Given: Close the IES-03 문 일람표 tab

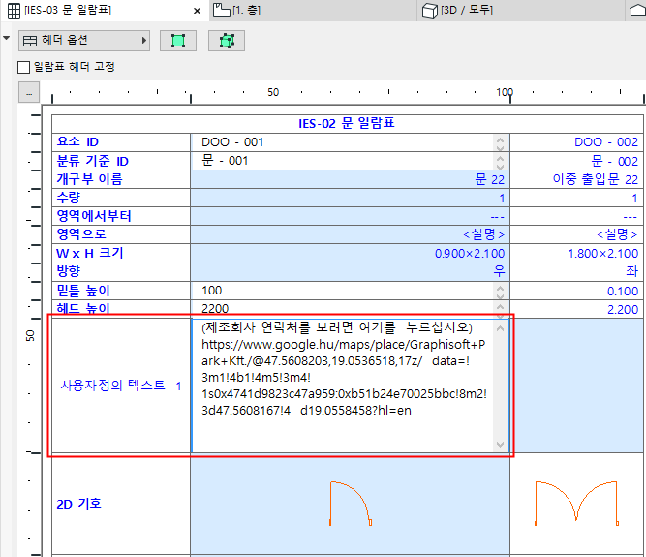Looking at the screenshot, I should click(x=197, y=11).
